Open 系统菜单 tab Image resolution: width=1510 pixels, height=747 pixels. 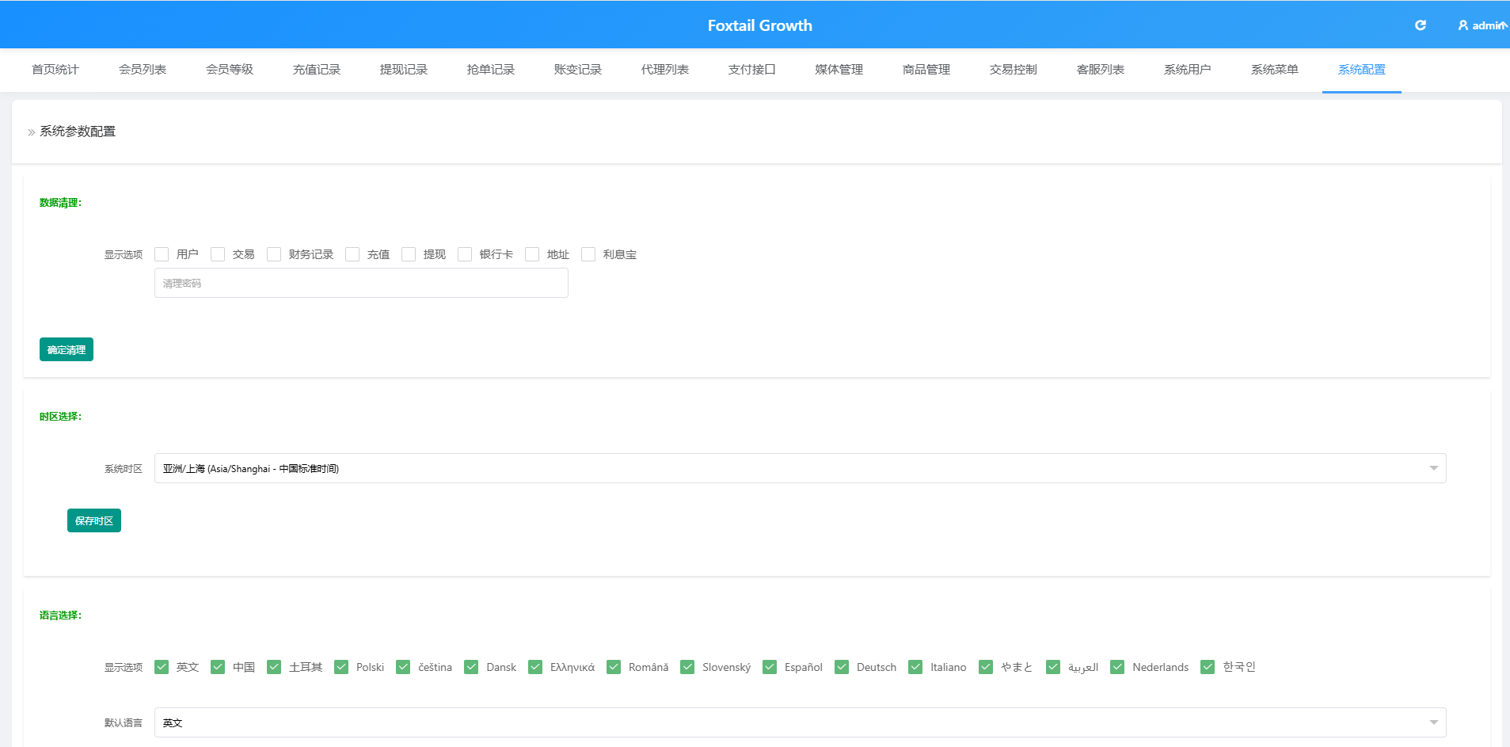pos(1275,70)
